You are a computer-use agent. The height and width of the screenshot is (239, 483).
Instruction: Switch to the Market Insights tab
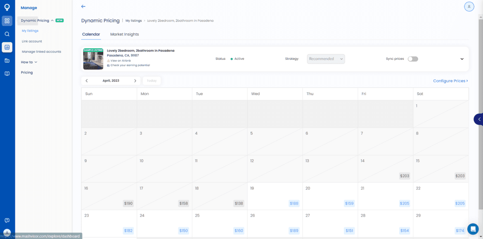124,34
